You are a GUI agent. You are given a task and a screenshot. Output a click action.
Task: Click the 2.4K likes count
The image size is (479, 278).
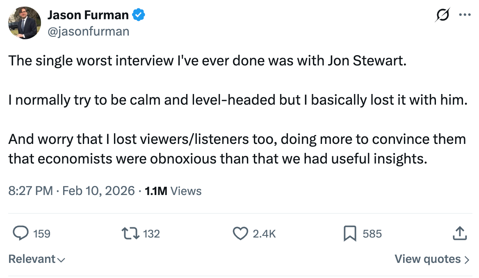(x=264, y=234)
